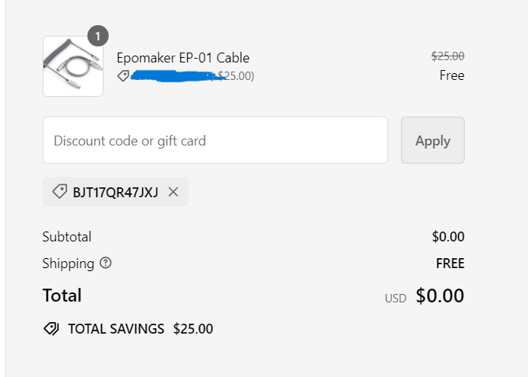This screenshot has height=377, width=528.
Task: Click the tag icon under the product name
Action: 122,76
